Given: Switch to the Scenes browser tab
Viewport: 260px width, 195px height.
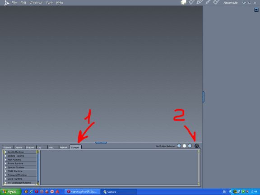Looking at the screenshot, I should point(7,147).
